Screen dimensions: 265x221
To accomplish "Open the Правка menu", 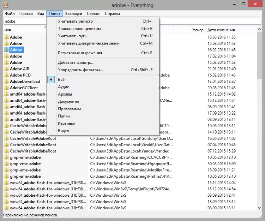I will [26, 14].
